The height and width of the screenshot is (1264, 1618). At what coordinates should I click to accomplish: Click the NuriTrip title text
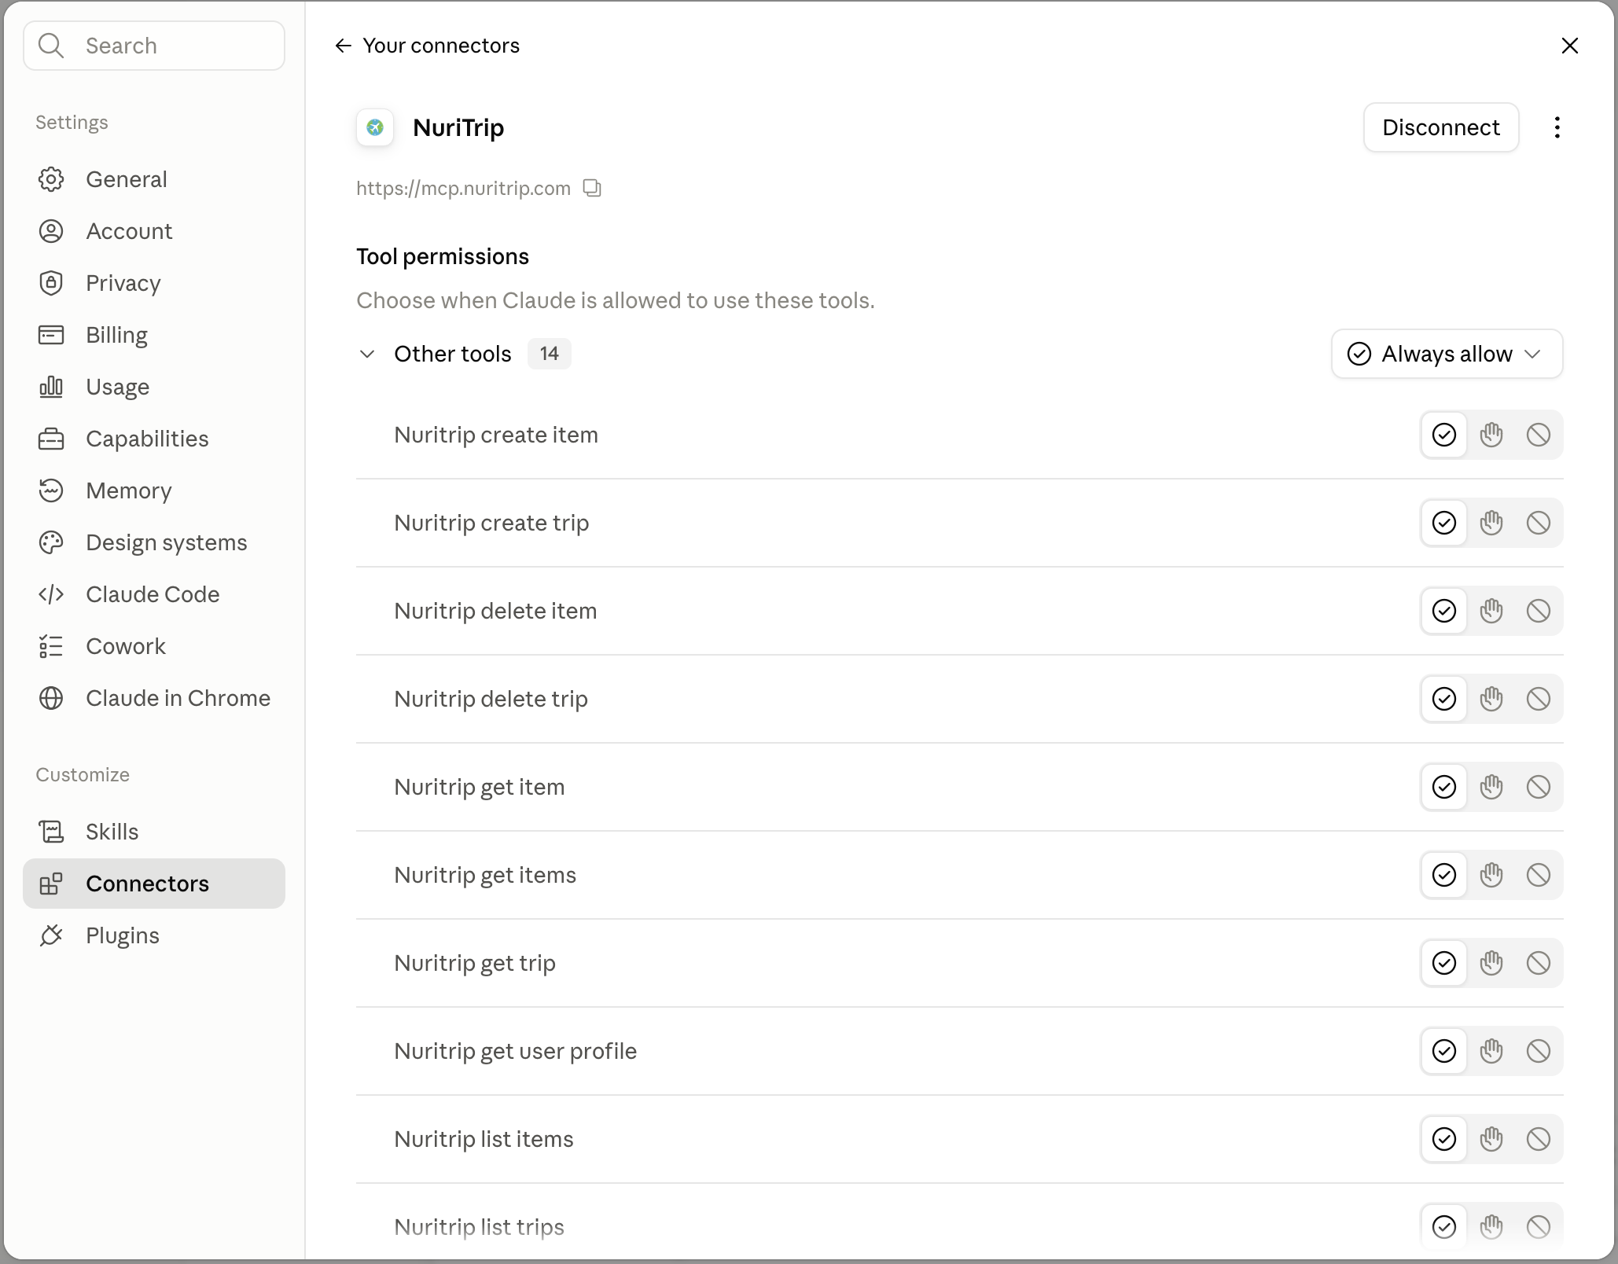point(458,127)
